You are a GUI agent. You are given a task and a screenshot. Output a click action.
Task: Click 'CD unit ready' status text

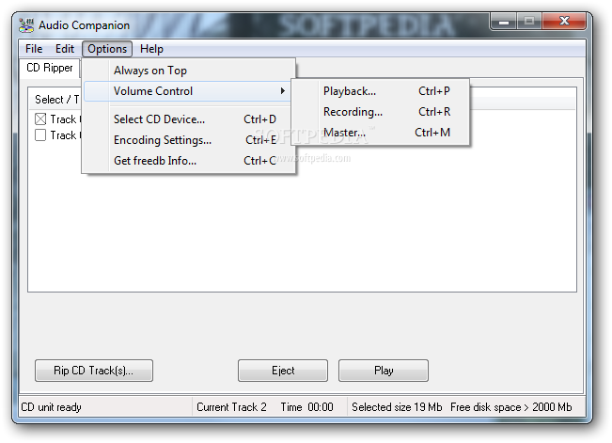click(51, 407)
